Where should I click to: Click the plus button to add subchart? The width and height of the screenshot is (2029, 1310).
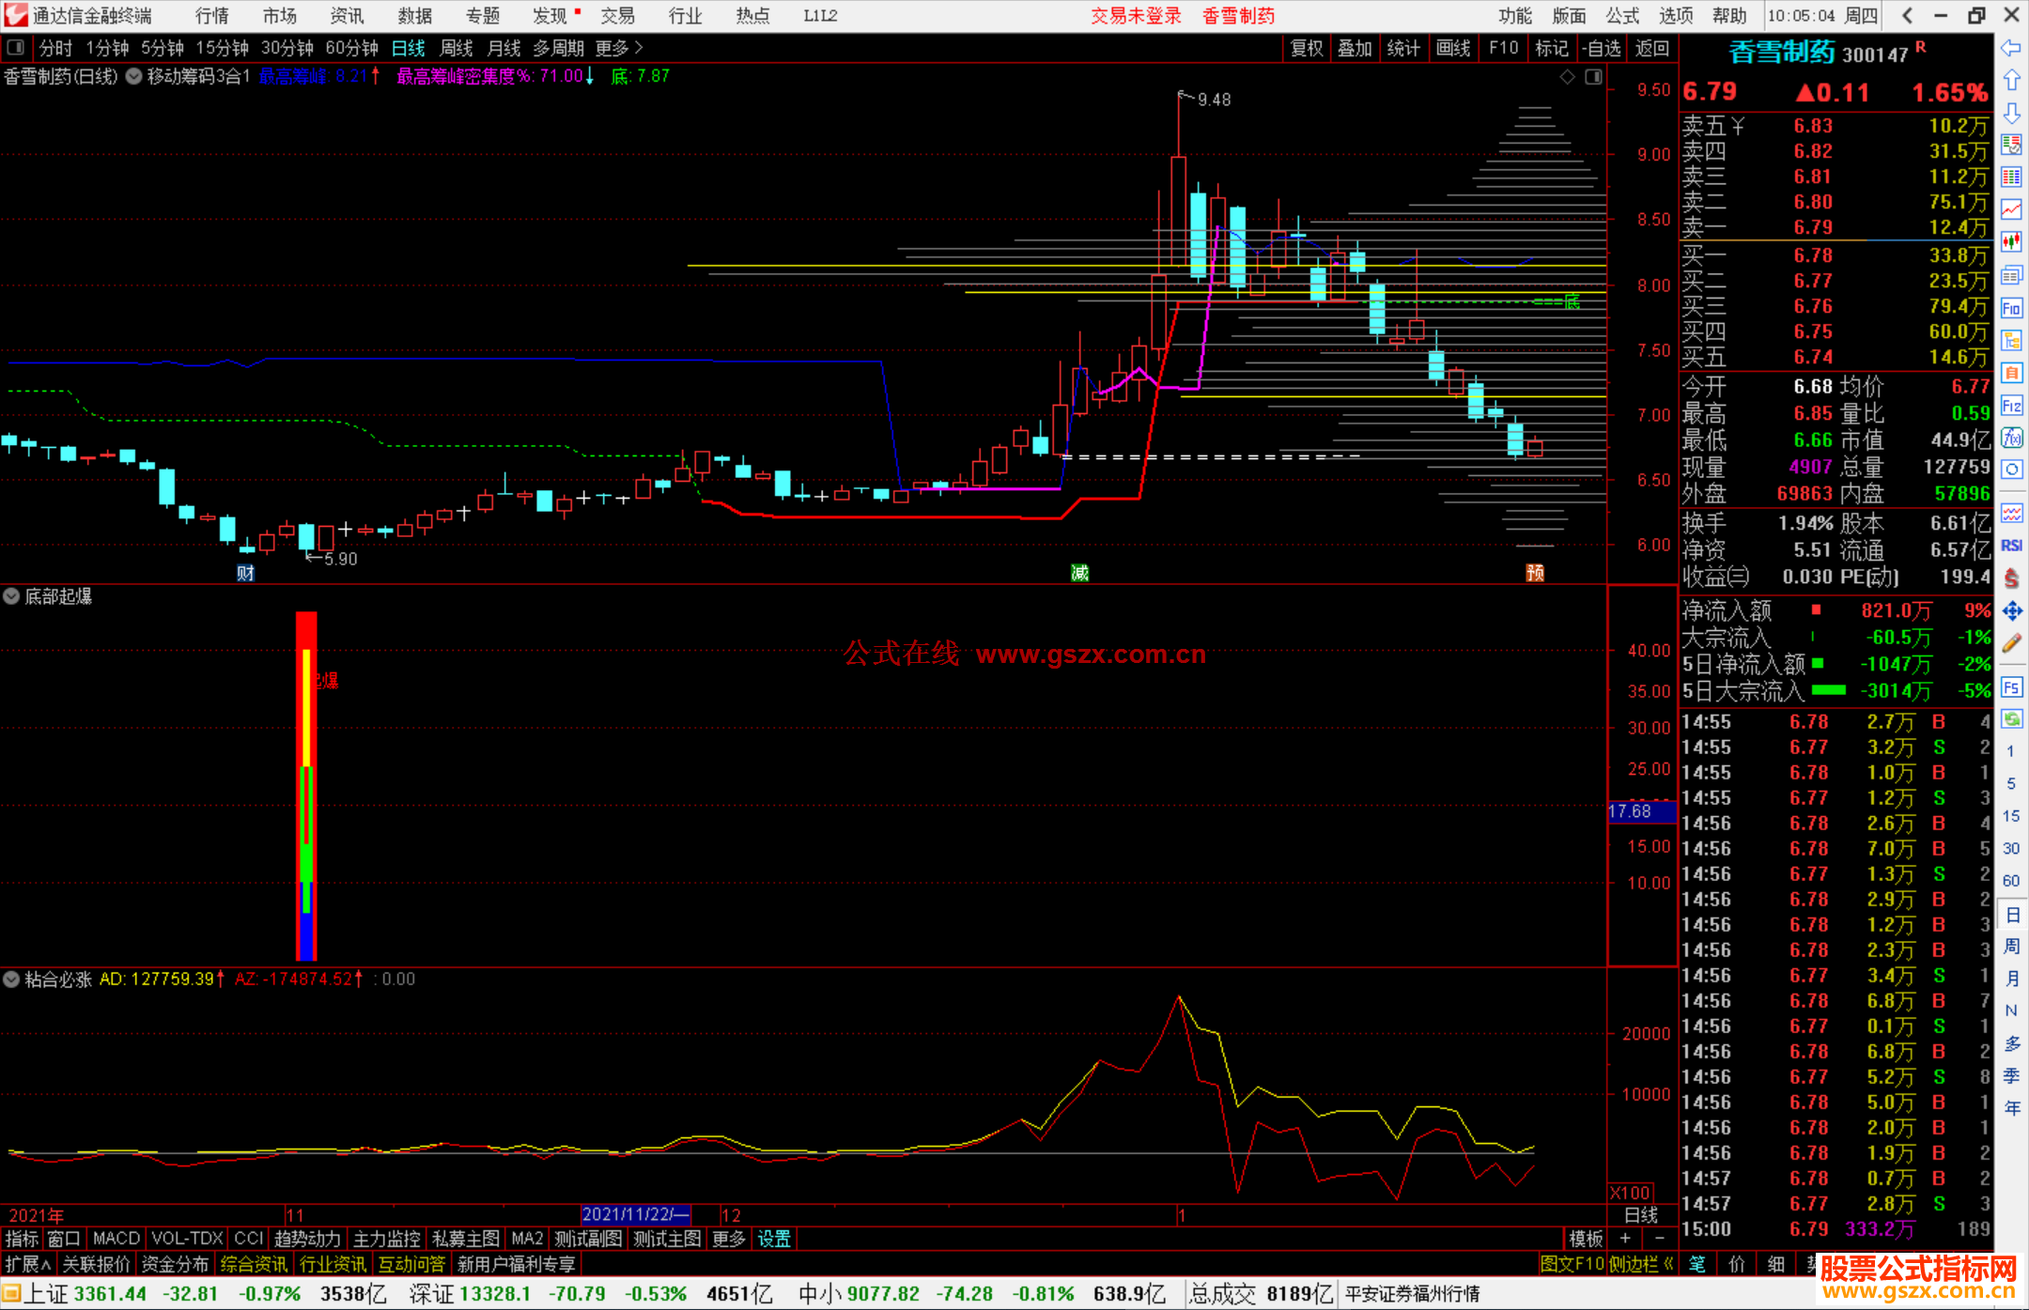point(1625,1239)
